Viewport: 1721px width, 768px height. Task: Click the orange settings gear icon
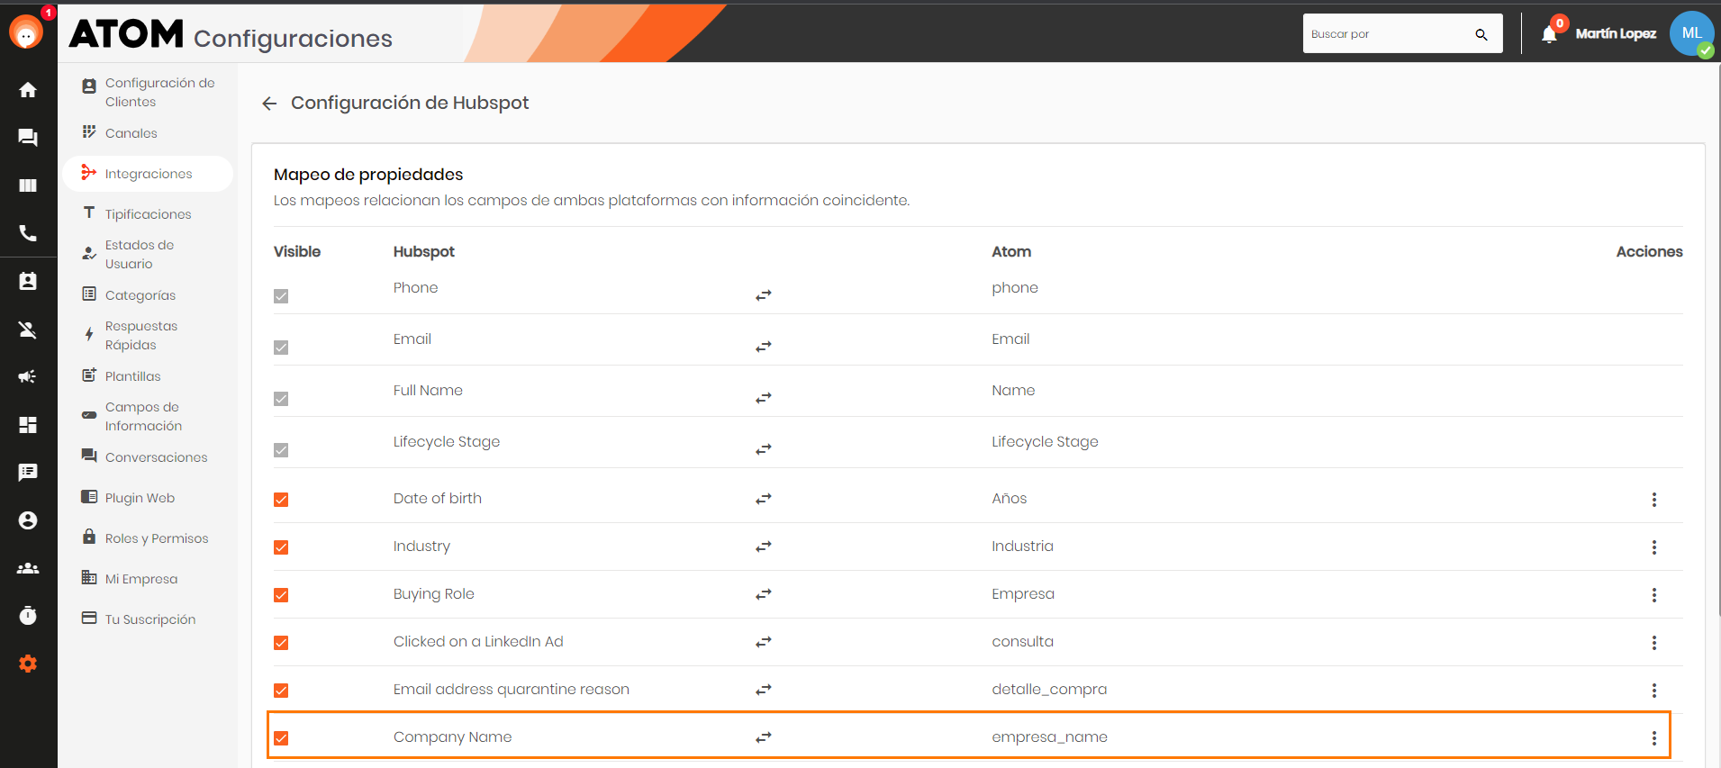tap(28, 664)
